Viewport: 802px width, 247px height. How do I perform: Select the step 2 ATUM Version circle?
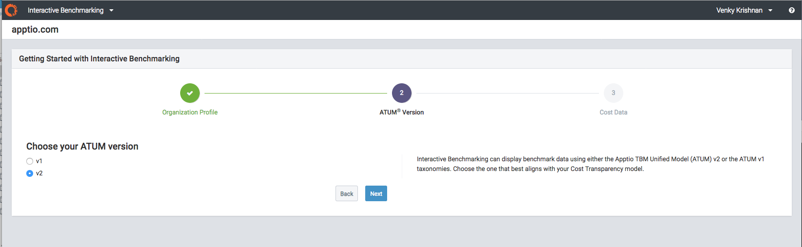click(x=402, y=93)
